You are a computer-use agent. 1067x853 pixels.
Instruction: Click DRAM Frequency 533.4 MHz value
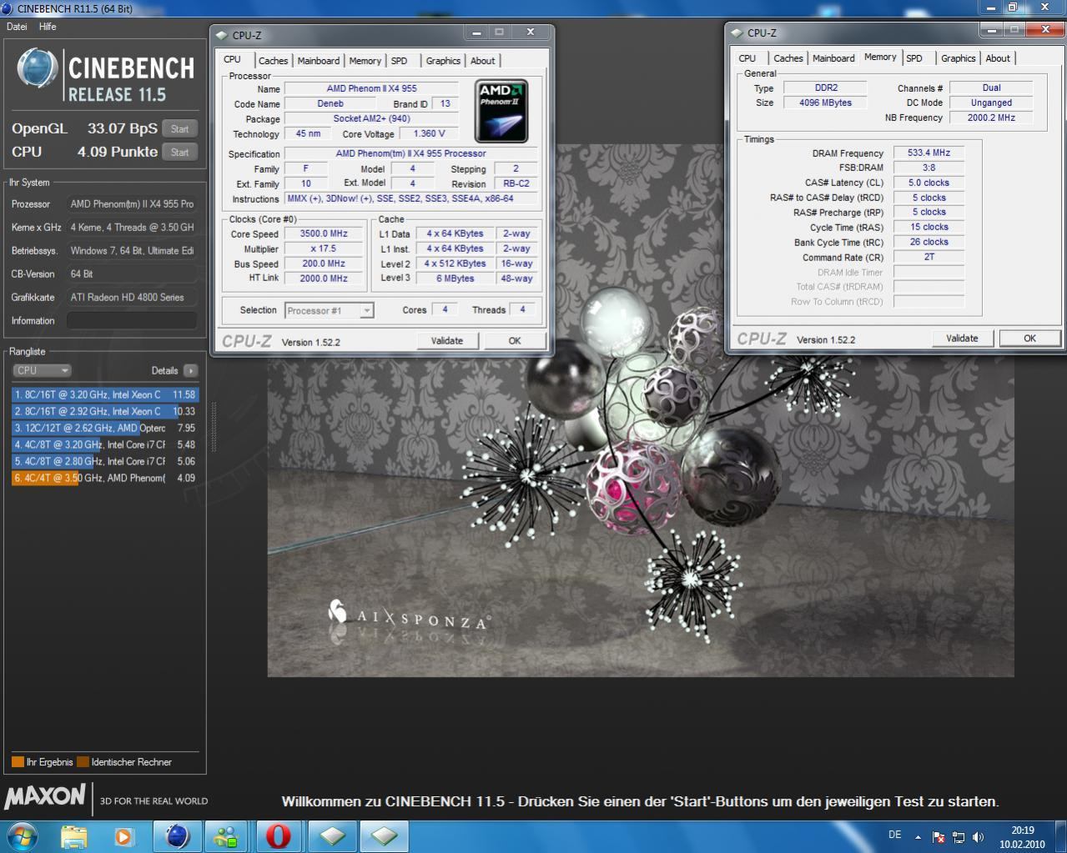point(929,153)
